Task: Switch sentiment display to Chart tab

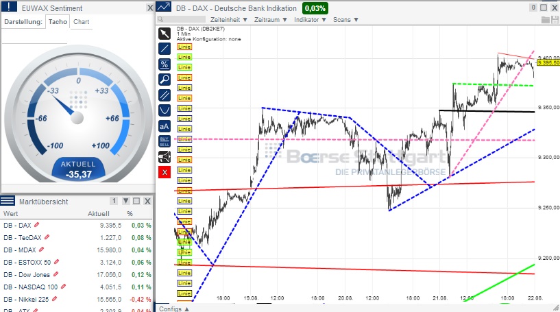Action: pyautogui.click(x=81, y=22)
